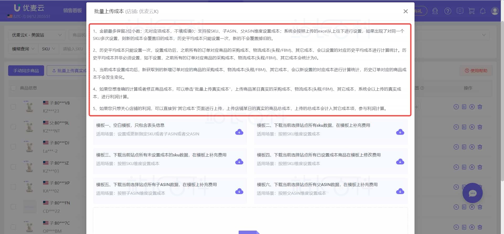This screenshot has height=234, width=504.
Task: Click 批量上传真实成 button
Action: [x=67, y=71]
